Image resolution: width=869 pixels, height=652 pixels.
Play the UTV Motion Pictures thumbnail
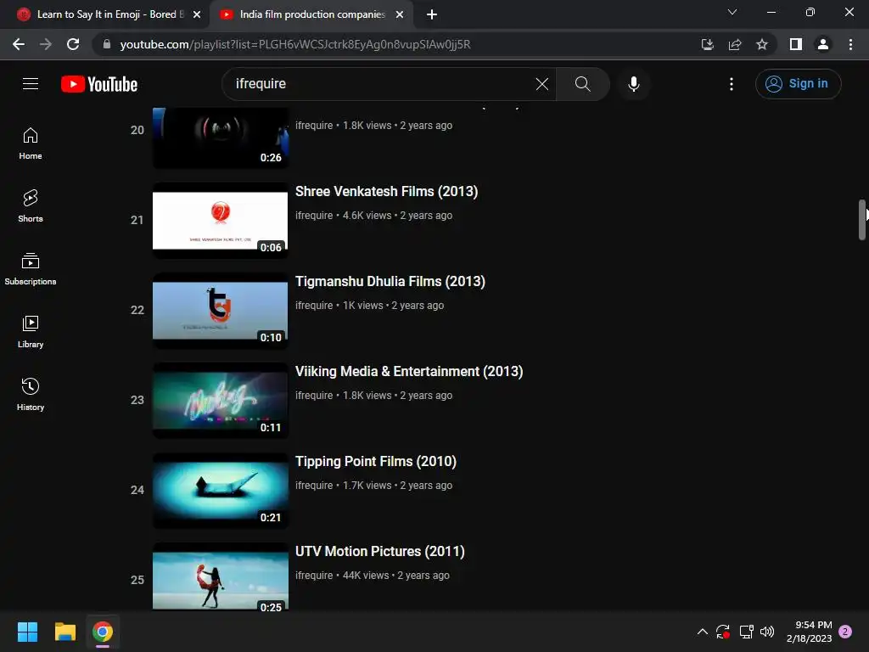click(220, 576)
